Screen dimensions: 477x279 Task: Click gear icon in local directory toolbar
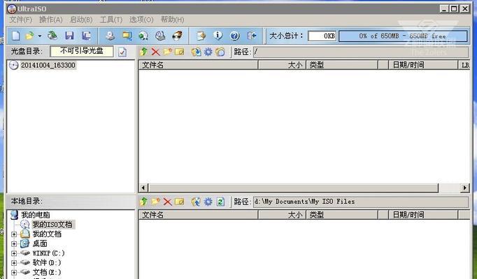coord(208,202)
